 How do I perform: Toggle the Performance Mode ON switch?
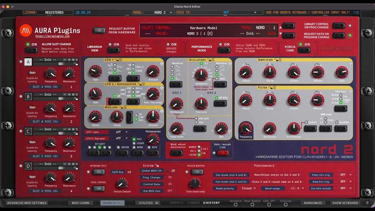tap(224, 50)
